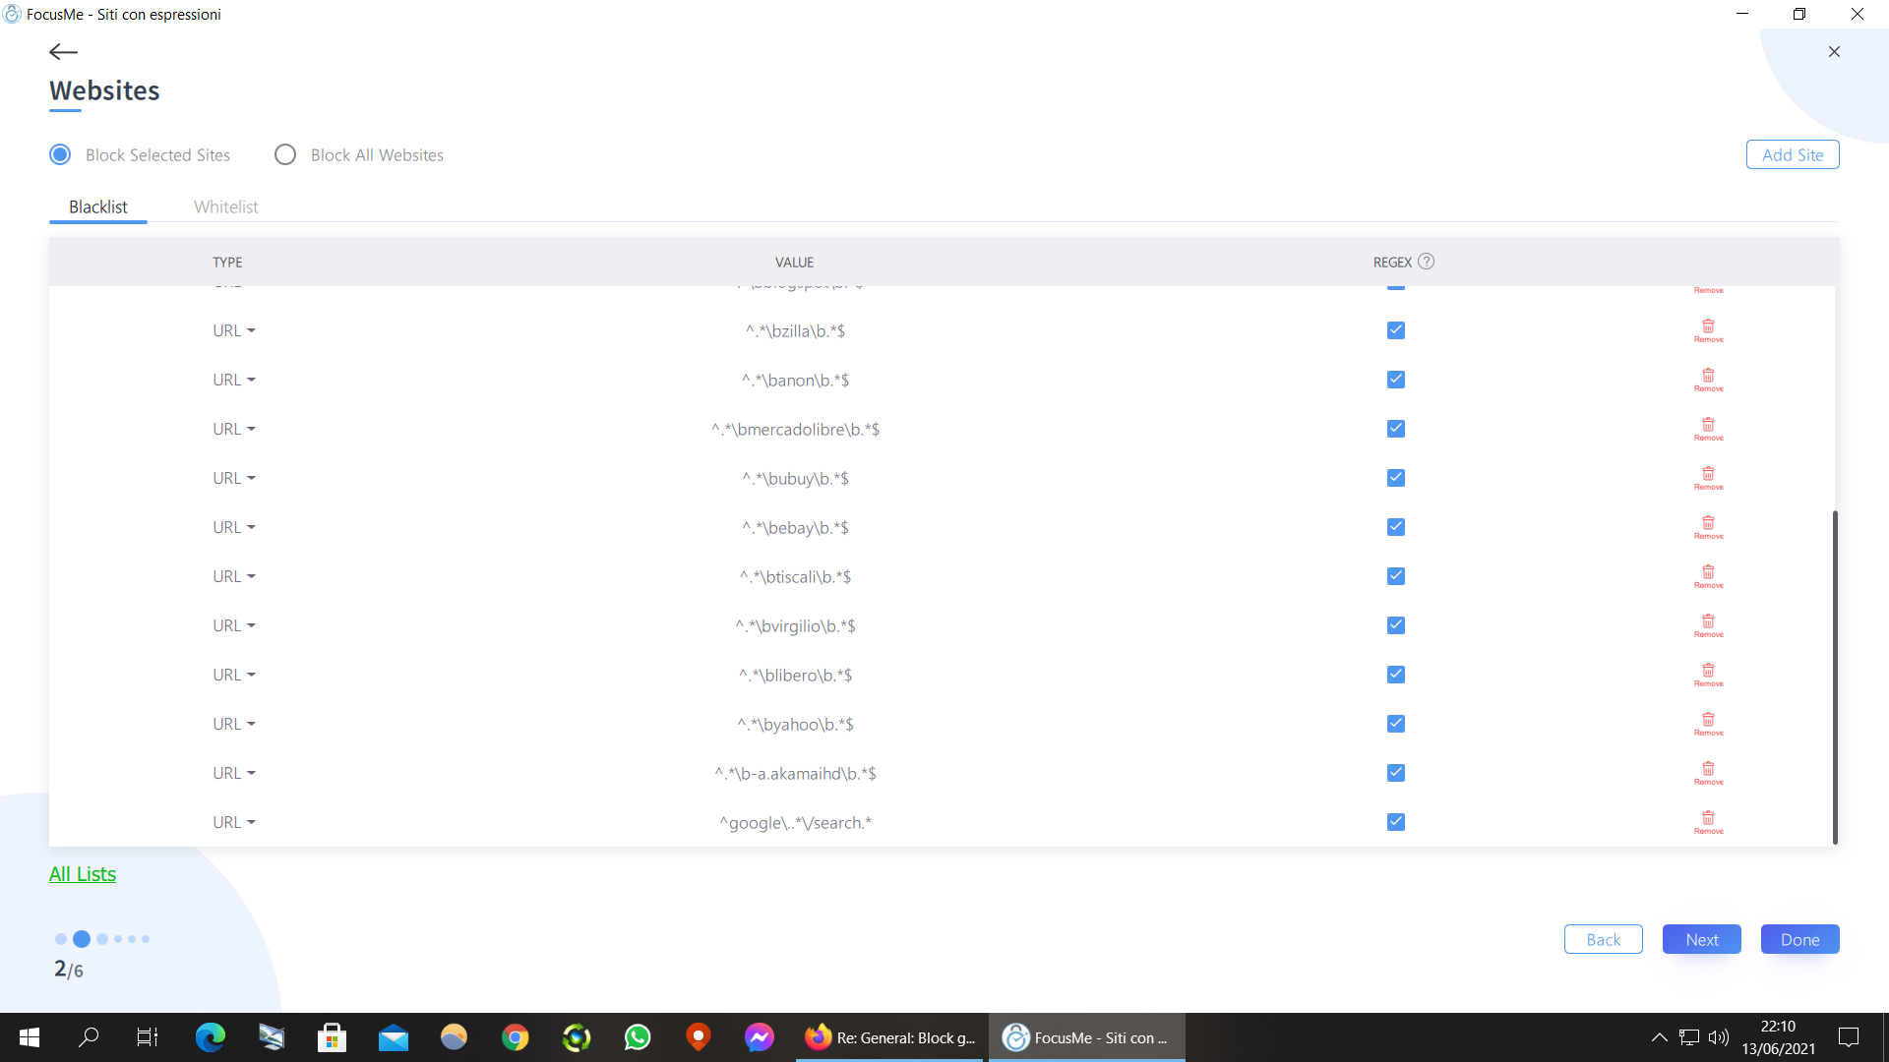Viewport: 1889px width, 1062px height.
Task: Jump to third step dot of wizard progress
Action: [x=102, y=939]
